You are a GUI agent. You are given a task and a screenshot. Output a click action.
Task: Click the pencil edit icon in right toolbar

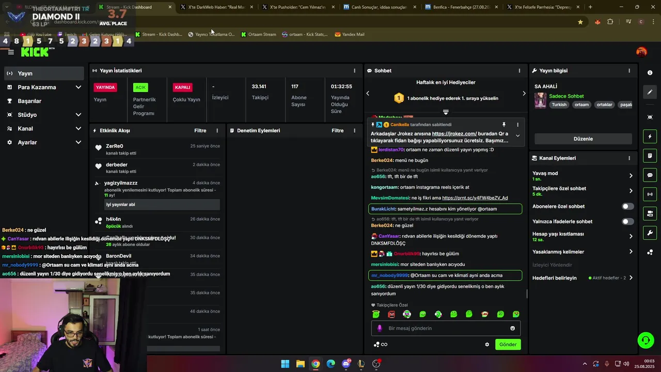[x=650, y=92]
